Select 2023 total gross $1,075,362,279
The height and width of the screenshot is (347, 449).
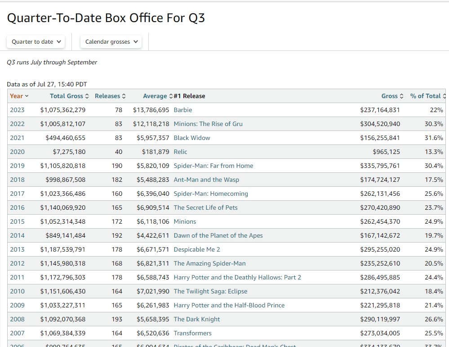[x=63, y=110]
